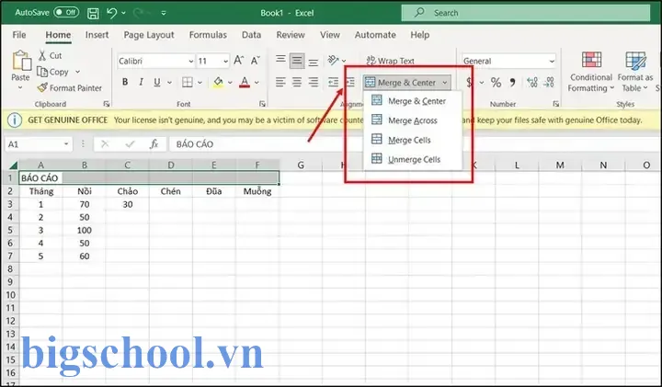
Task: Open Font dialog launcher
Action: point(262,104)
